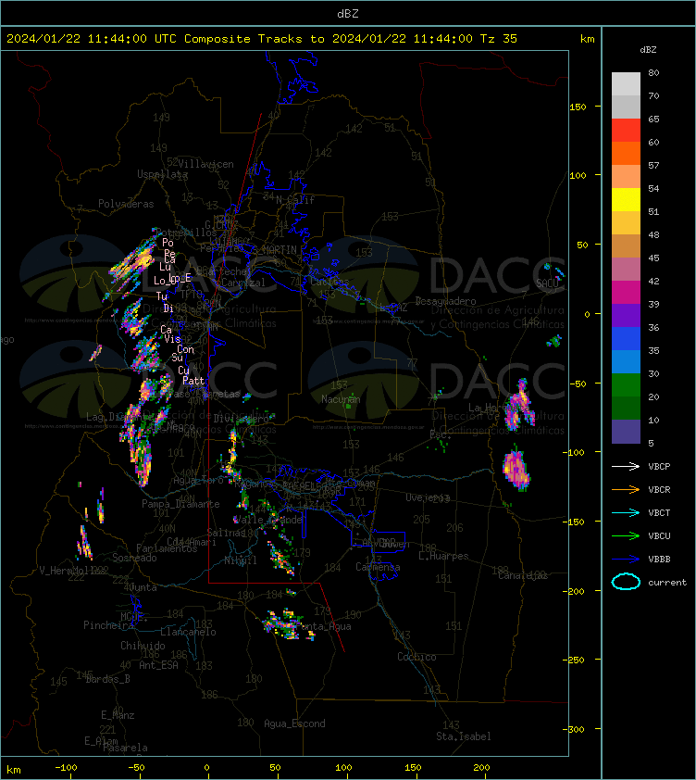Click the 'Tz 35' value in the header
The width and height of the screenshot is (696, 780).
click(x=499, y=39)
